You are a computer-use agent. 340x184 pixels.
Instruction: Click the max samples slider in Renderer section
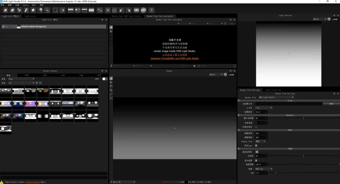303,118
